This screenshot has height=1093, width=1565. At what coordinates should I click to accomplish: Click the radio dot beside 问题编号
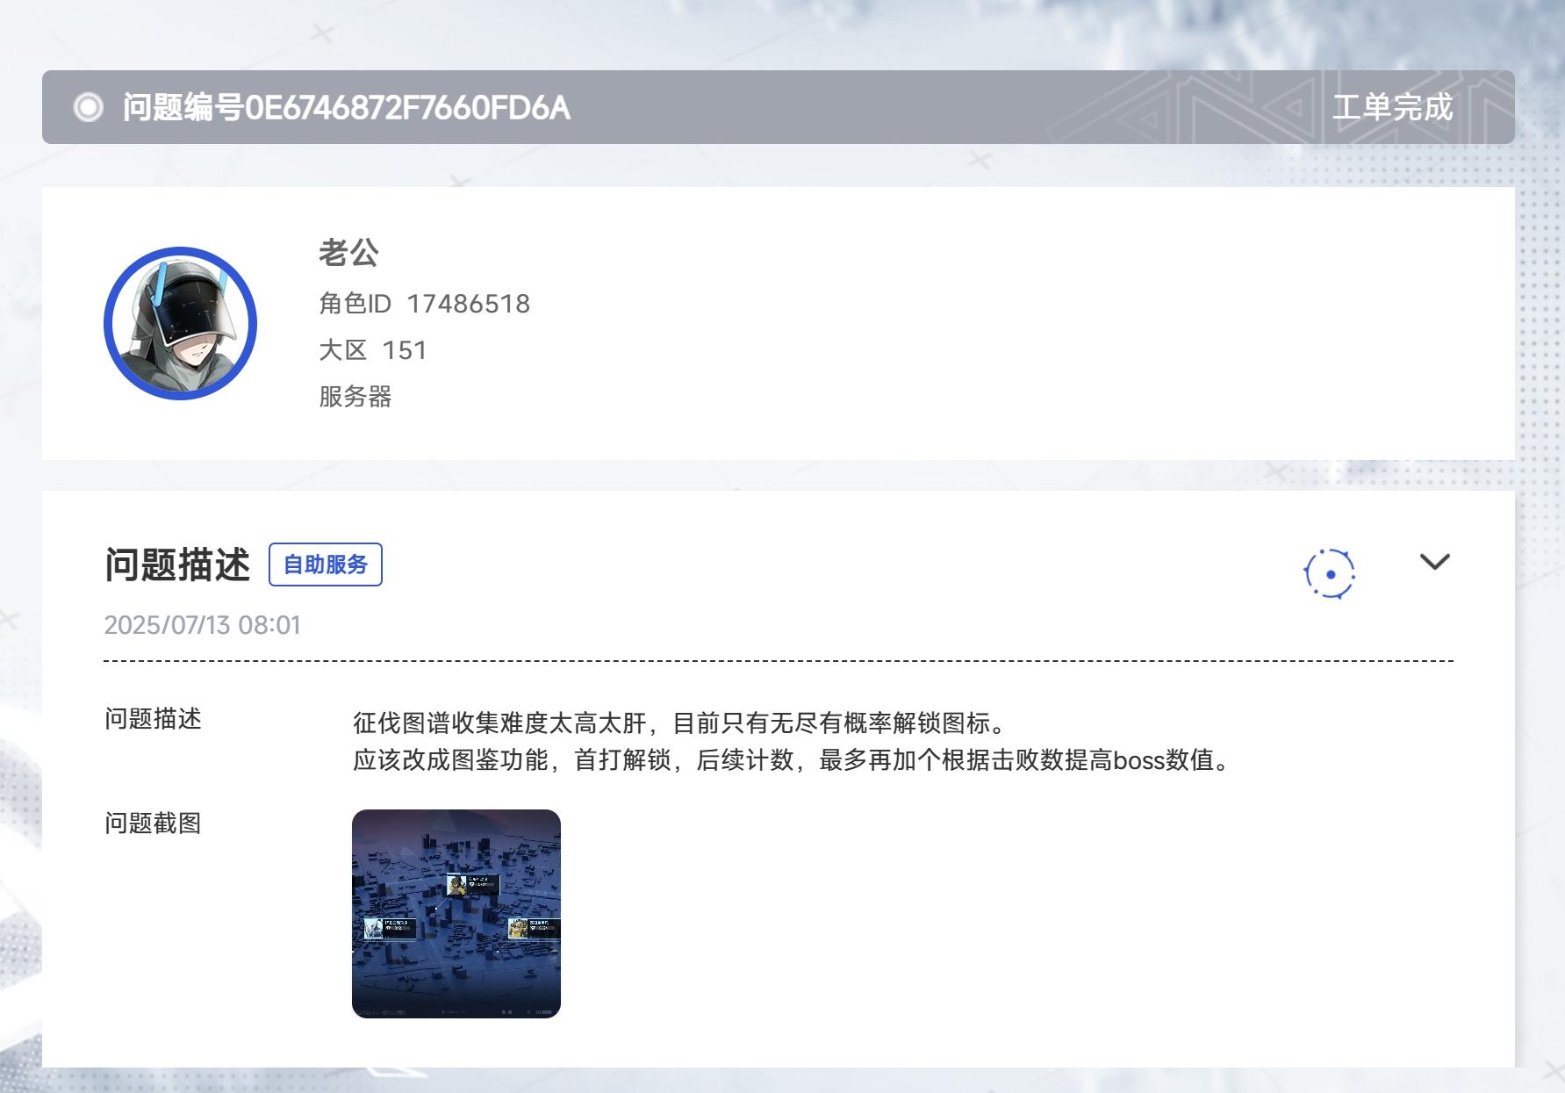(88, 107)
